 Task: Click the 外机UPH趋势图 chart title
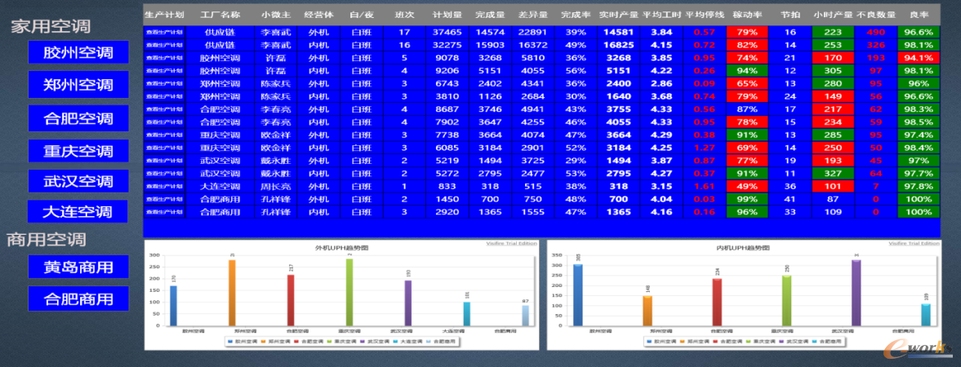click(341, 248)
